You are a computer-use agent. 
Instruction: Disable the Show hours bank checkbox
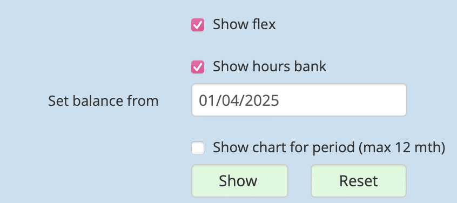pyautogui.click(x=198, y=67)
